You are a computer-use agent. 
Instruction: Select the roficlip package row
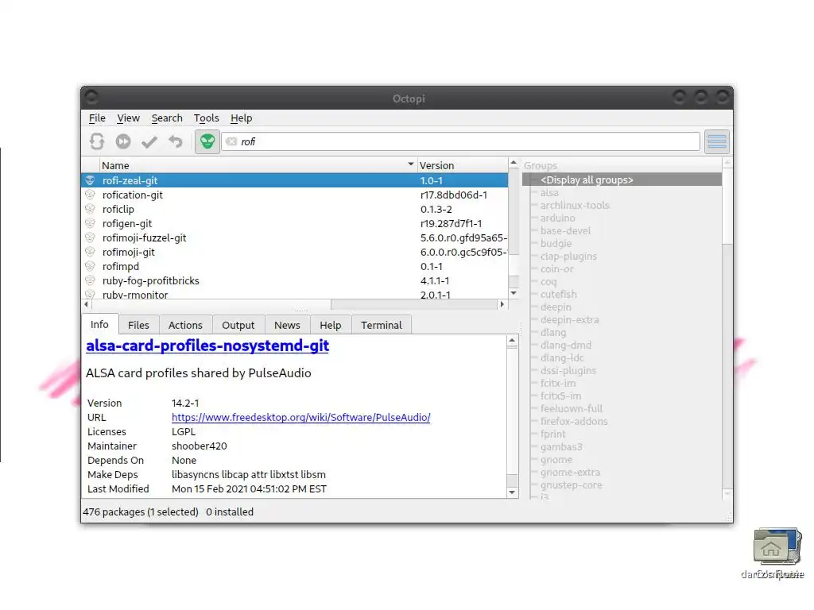pos(295,209)
